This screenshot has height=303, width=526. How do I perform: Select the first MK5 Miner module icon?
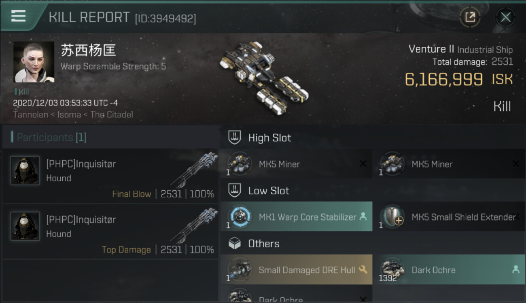coord(240,164)
